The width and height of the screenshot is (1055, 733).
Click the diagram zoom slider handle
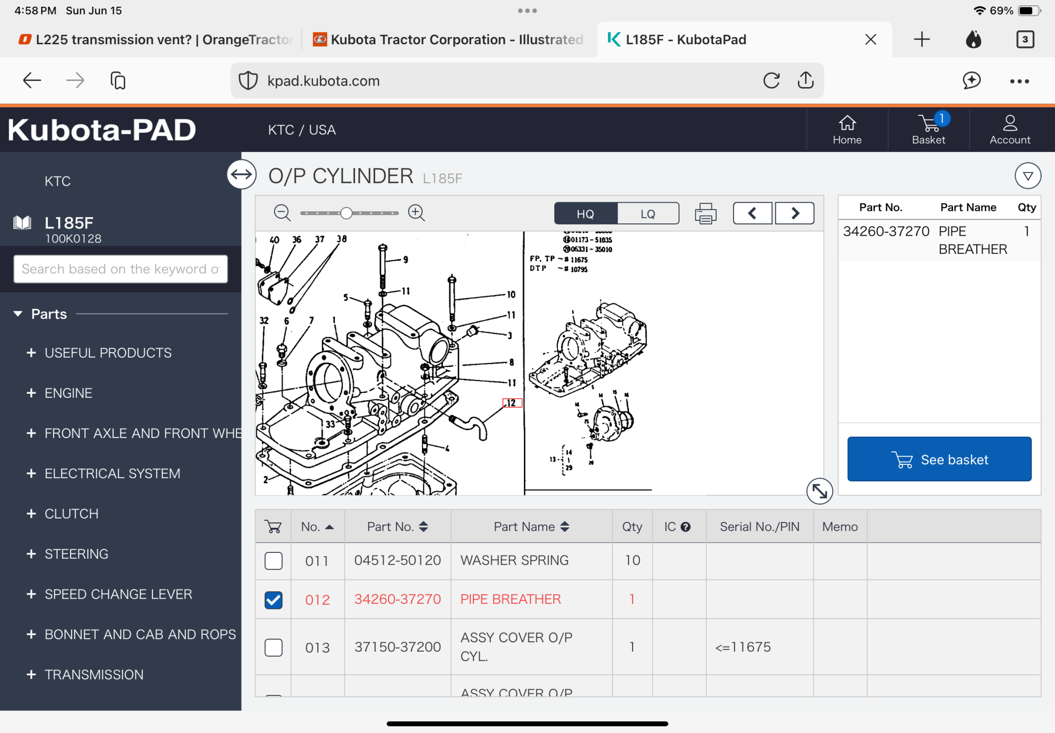[346, 213]
